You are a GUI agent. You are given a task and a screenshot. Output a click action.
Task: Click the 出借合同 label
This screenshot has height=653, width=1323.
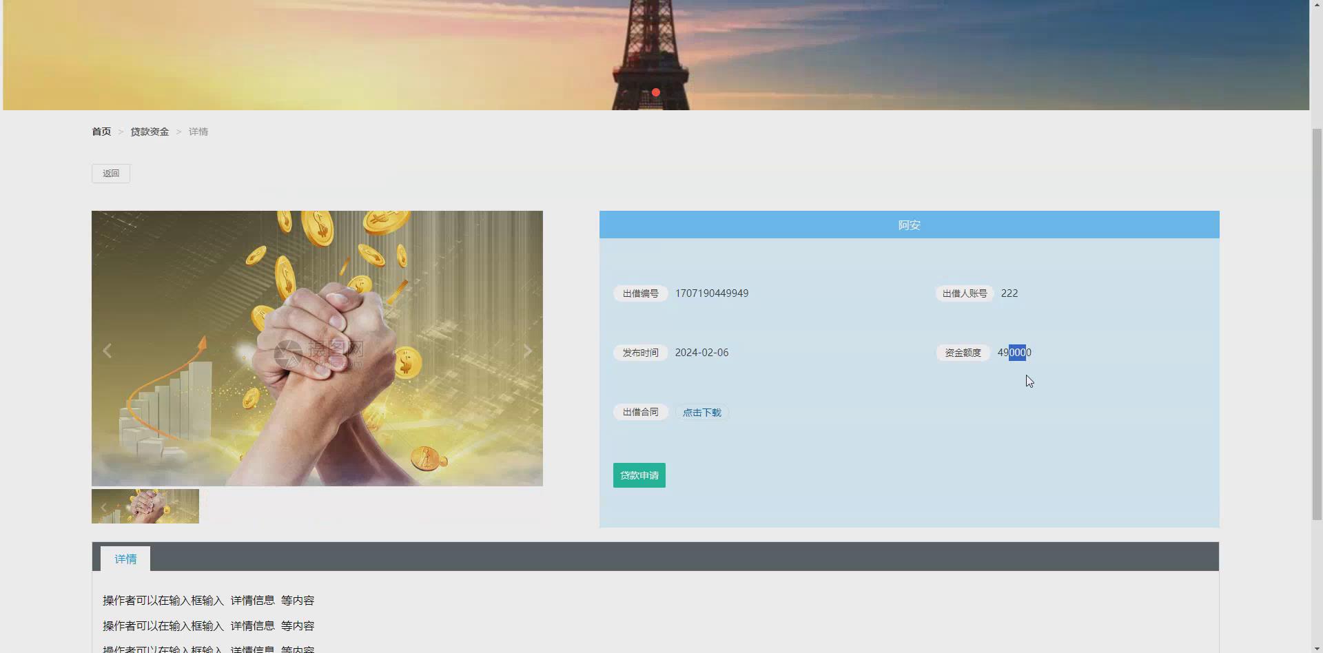[641, 412]
